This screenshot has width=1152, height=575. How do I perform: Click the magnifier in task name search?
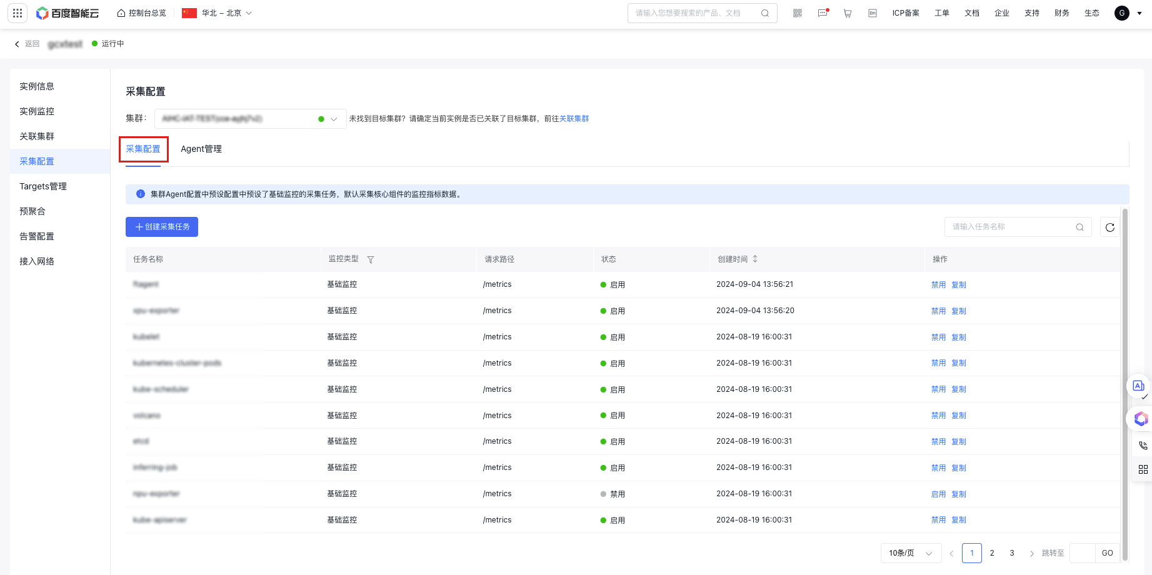click(1079, 227)
